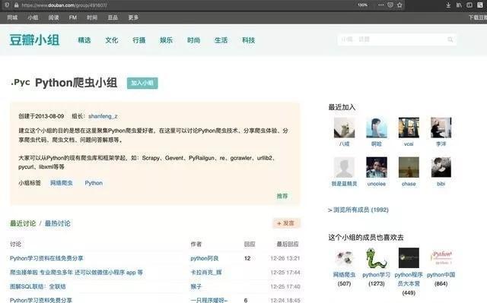
Task: Open author 卡拉肖克_辉 profile
Action: pyautogui.click(x=206, y=273)
